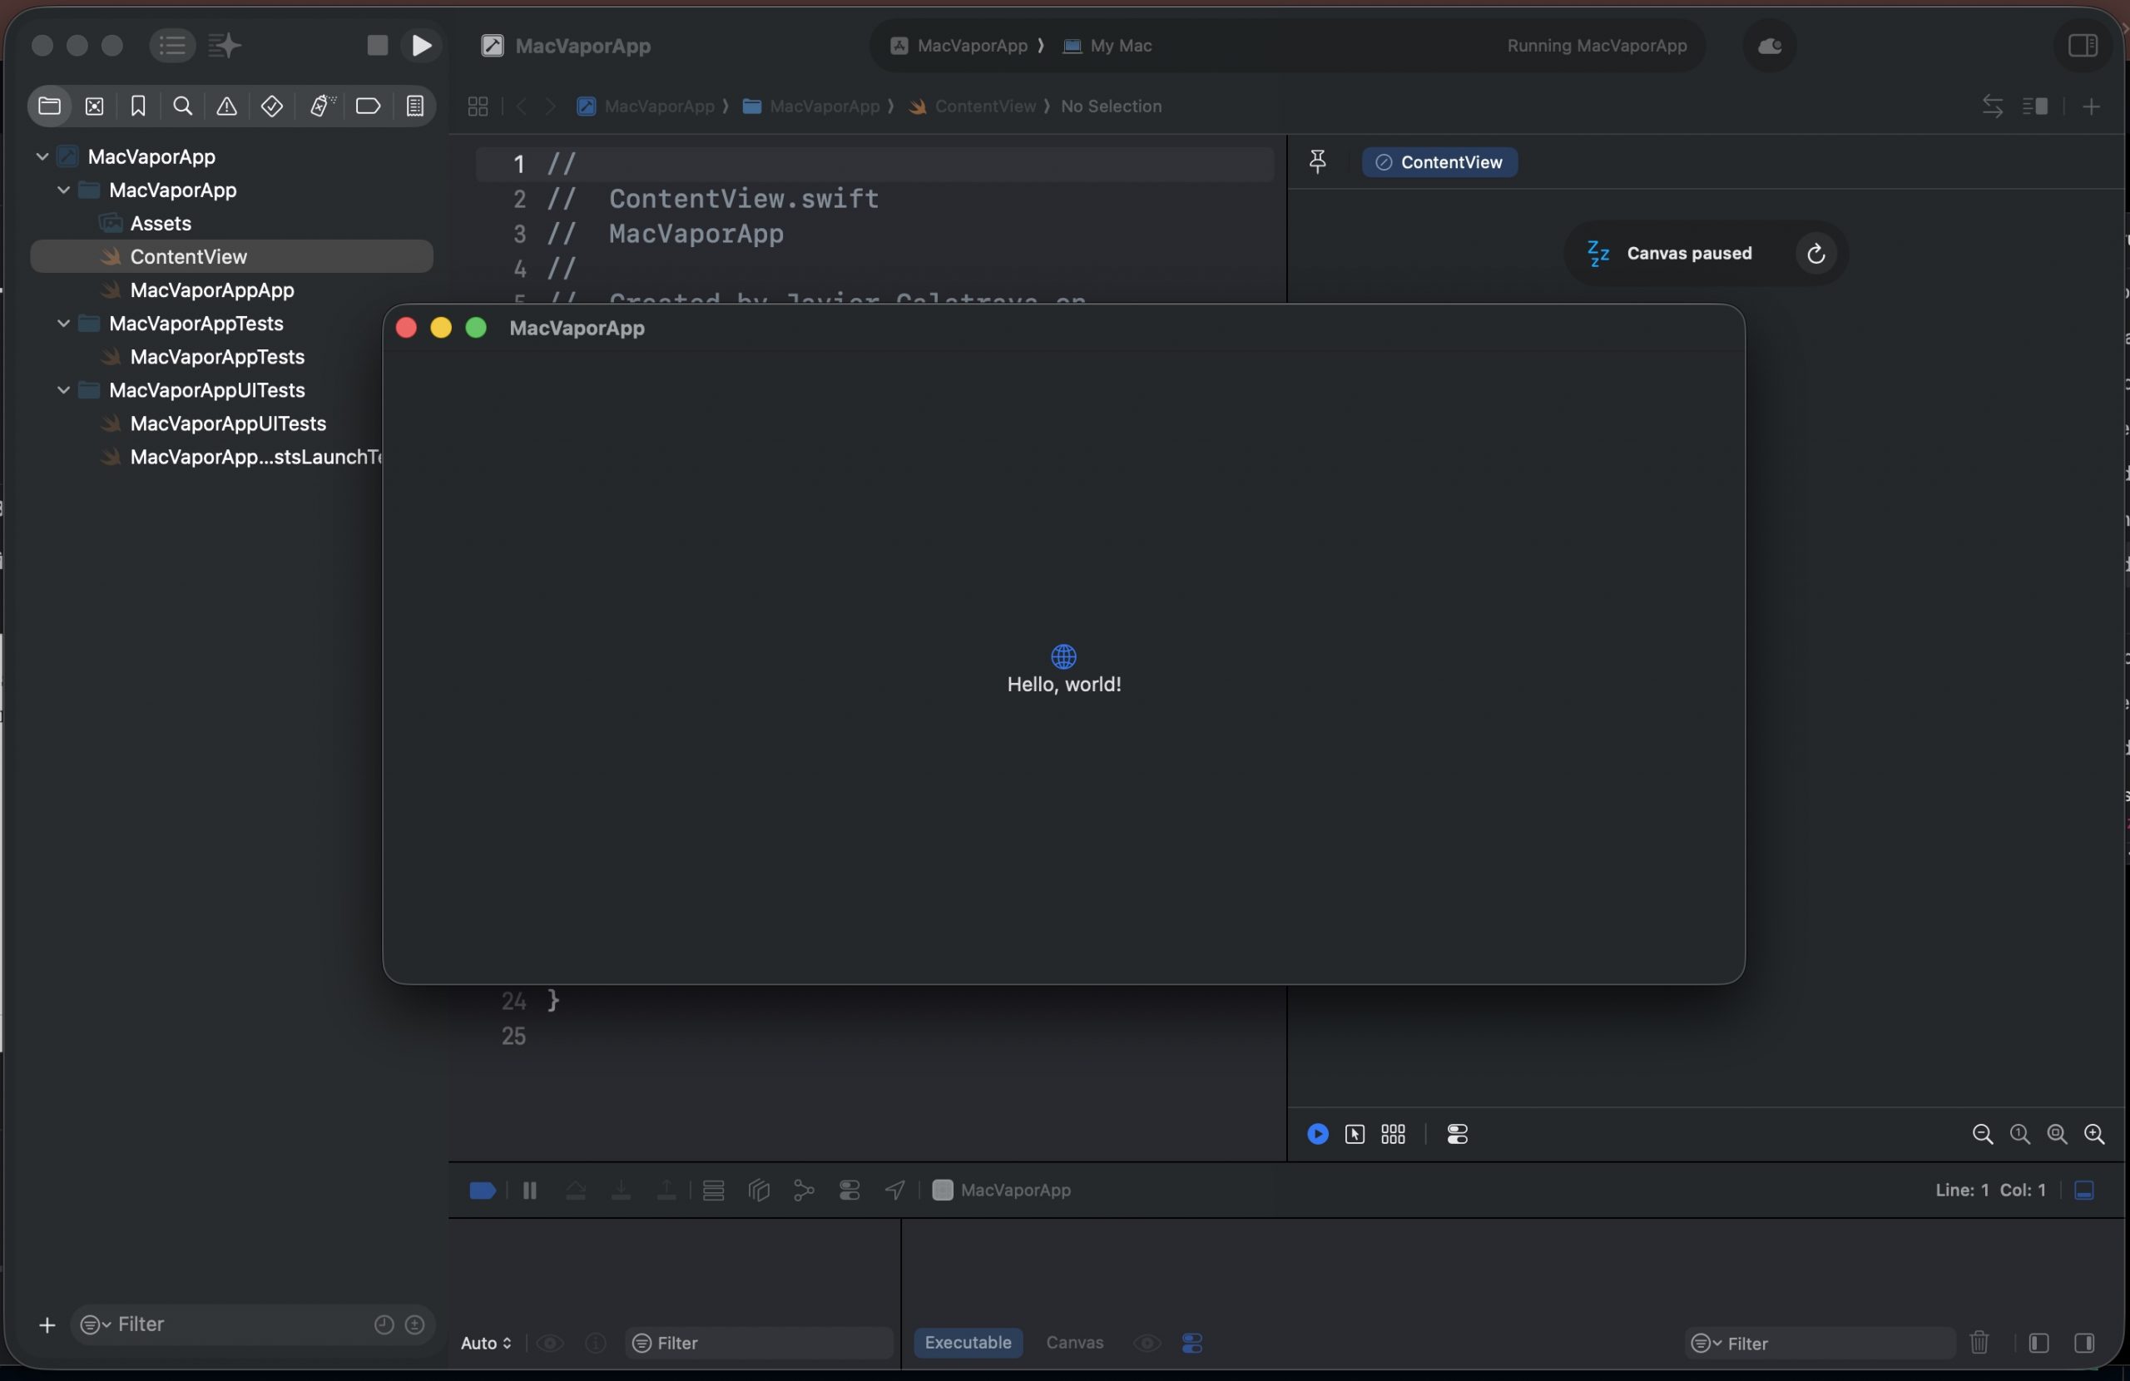Open the Bookmark navigator
The height and width of the screenshot is (1381, 2130).
point(138,106)
